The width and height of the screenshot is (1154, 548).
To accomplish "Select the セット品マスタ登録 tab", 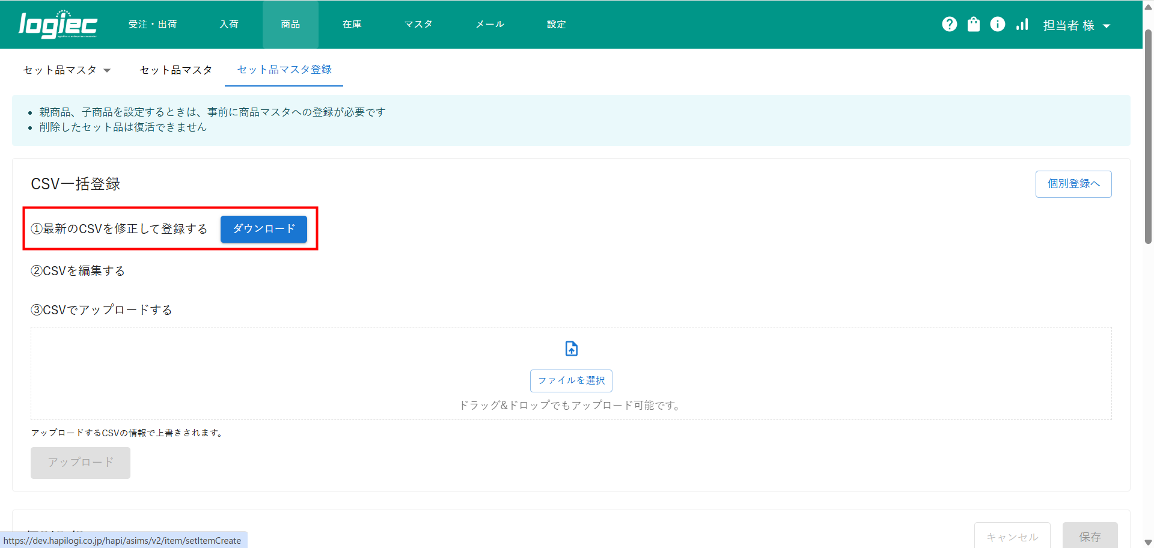I will (x=284, y=70).
